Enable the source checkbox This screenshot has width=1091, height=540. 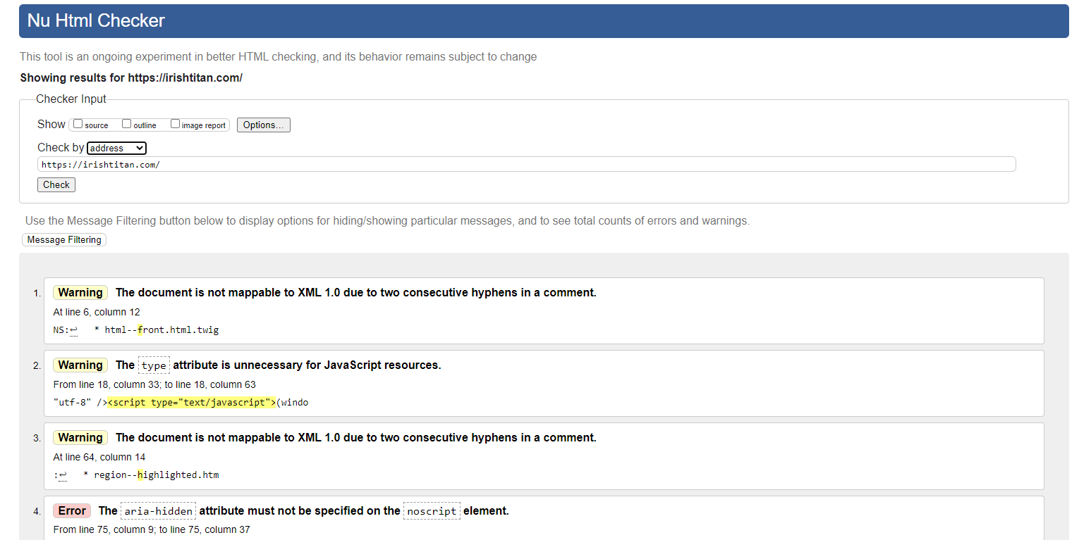click(x=78, y=124)
